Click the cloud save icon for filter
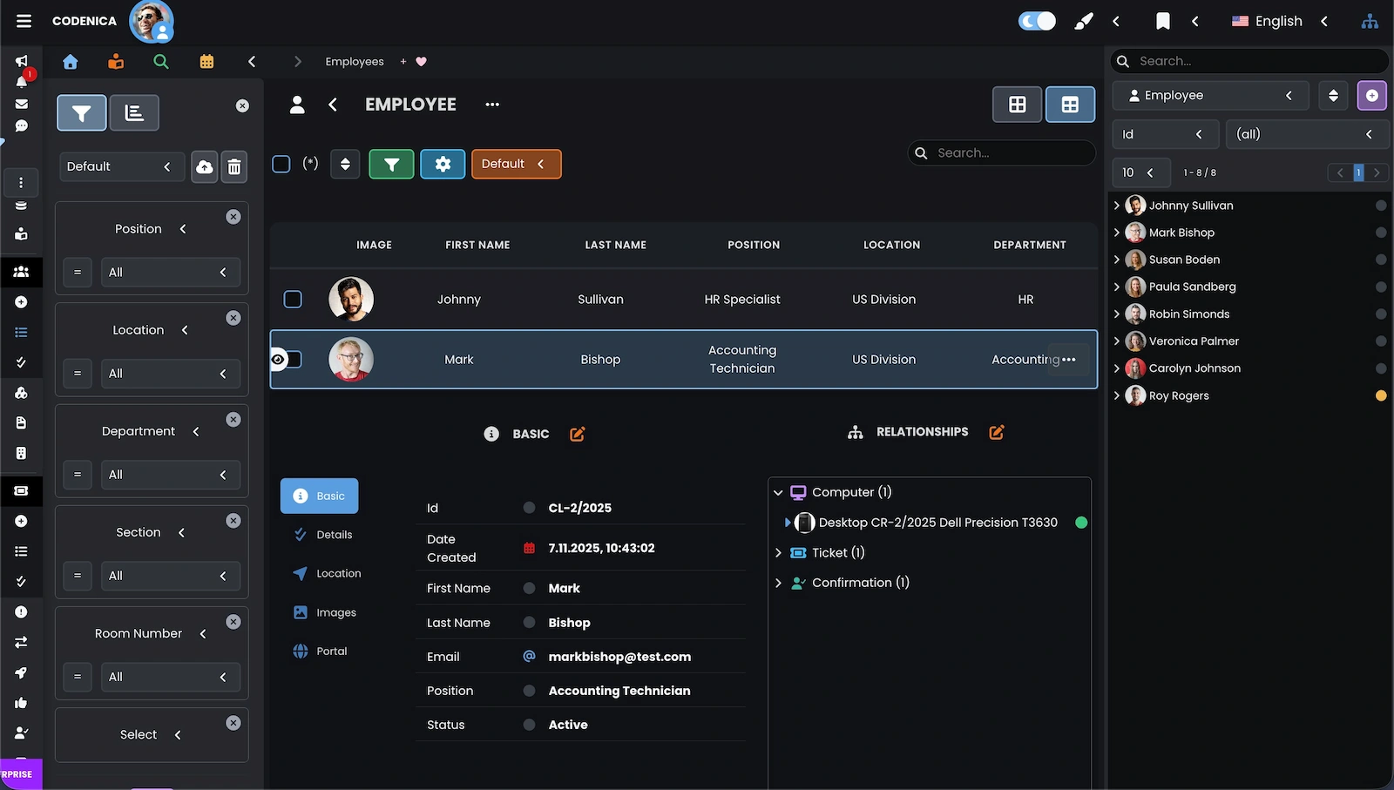1394x790 pixels. 204,166
